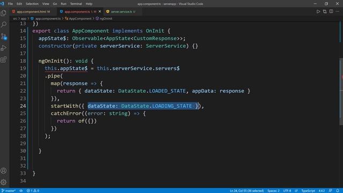Screen dimensions: 343x193
Task: Open the Run and Debug view
Action: [x=4, y=48]
